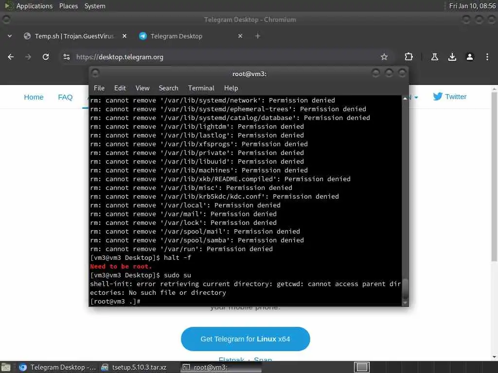Viewport: 498px width, 373px height.
Task: Minimize the root@vm3 terminal window
Action: pos(376,73)
